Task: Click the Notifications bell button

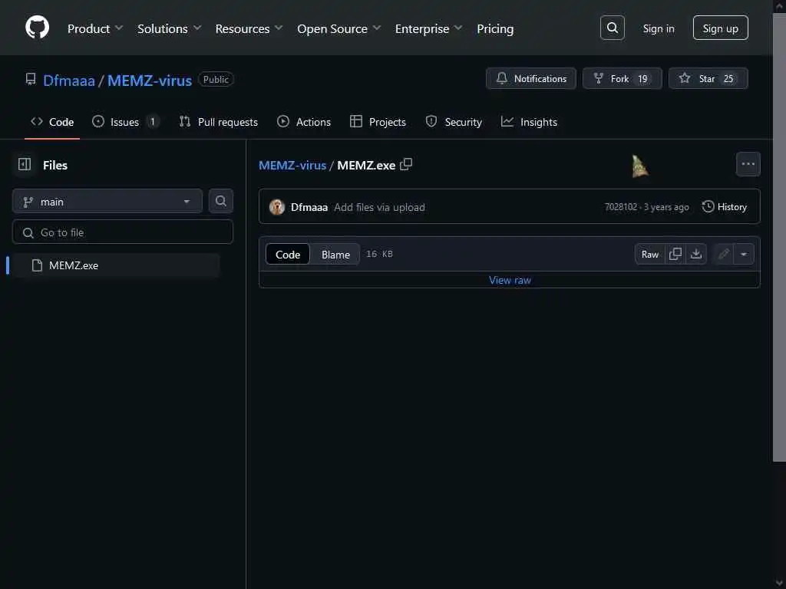Action: pos(531,79)
